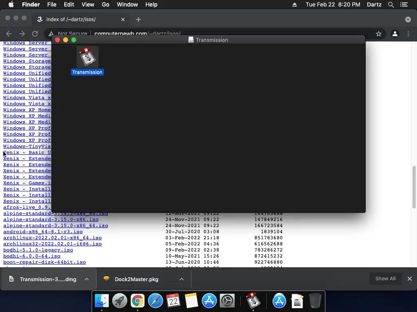Image resolution: width=417 pixels, height=312 pixels.
Task: Click the Transmission window title proxy icon
Action: pyautogui.click(x=191, y=40)
